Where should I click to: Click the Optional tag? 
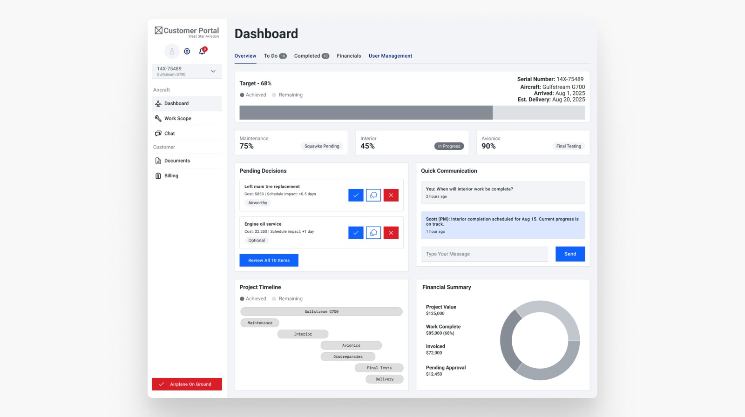(257, 241)
